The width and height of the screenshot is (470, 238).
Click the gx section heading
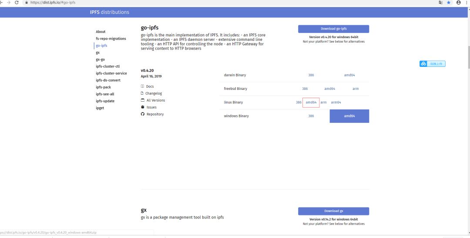pos(144,210)
